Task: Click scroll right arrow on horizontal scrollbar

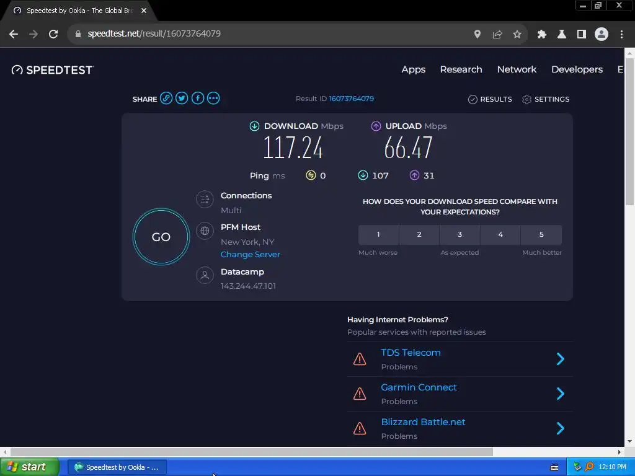Action: [619, 452]
